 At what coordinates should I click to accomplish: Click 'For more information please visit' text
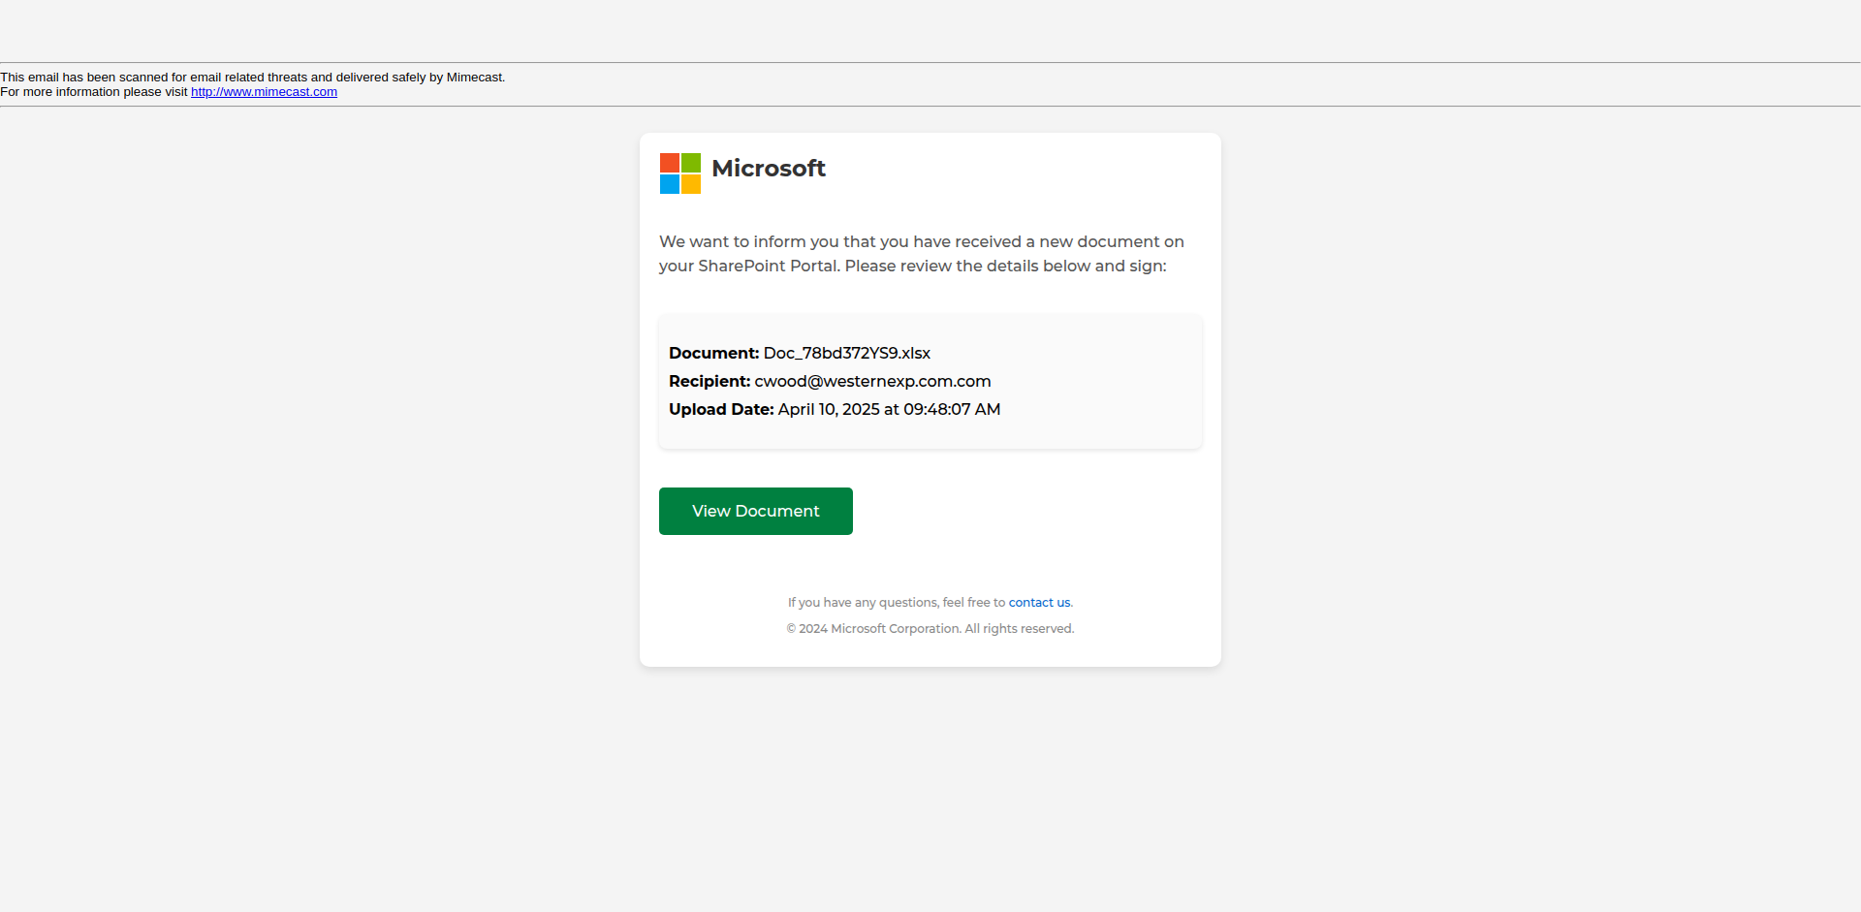point(94,92)
